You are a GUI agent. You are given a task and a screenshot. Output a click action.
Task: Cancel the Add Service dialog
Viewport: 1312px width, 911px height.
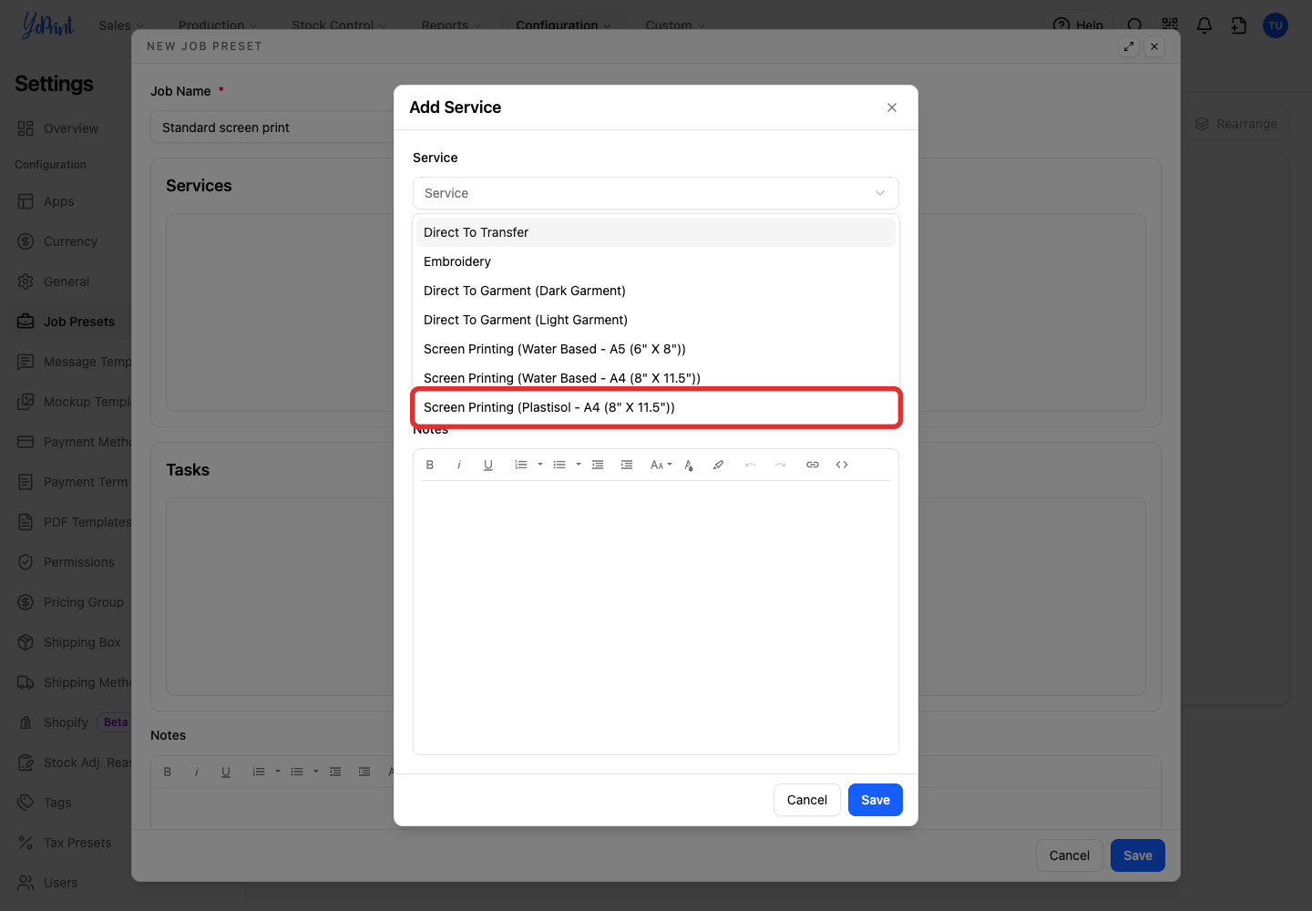[x=807, y=800]
